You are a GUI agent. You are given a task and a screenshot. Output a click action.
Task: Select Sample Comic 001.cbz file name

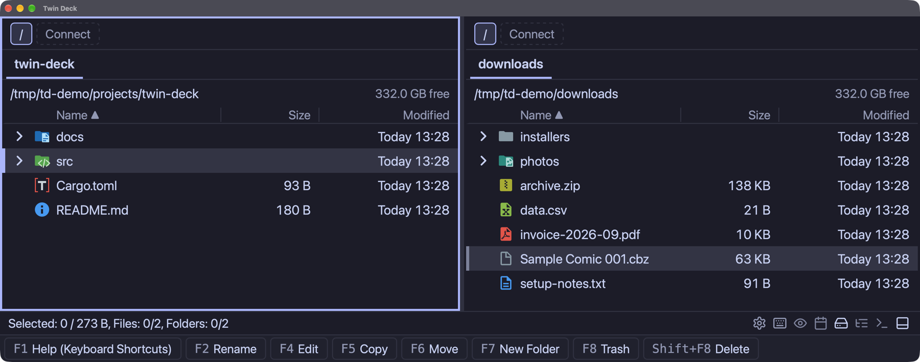coord(584,259)
